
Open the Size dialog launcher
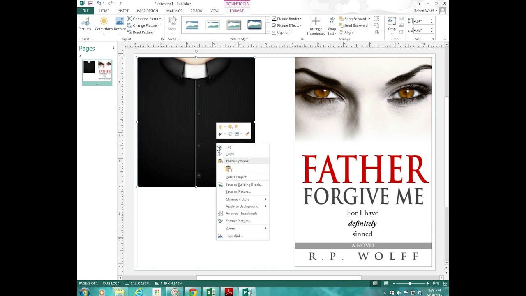click(433, 39)
